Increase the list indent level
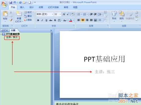 click(x=95, y=14)
